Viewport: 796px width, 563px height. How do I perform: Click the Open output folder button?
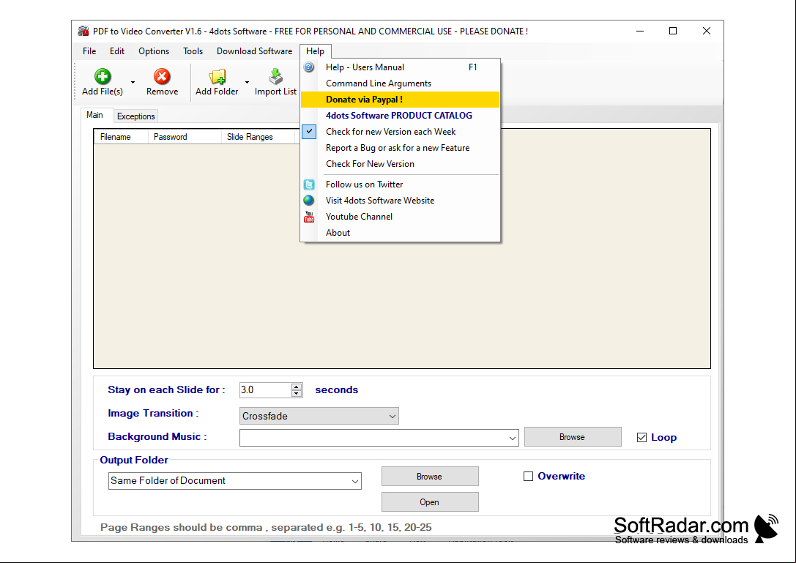[429, 502]
